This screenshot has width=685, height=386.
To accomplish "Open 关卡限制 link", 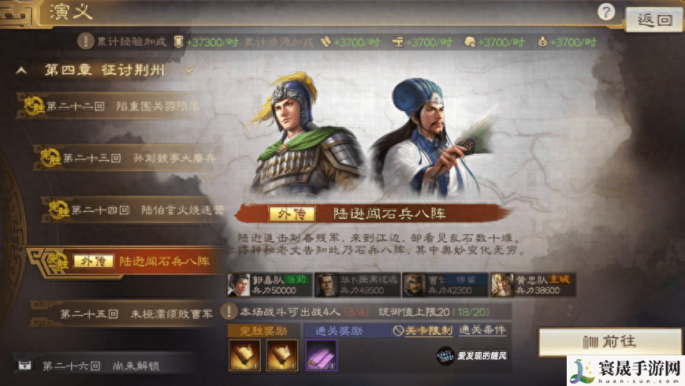I will tap(423, 331).
